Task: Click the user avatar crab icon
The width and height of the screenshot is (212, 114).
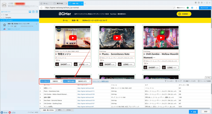Action: pyautogui.click(x=4, y=5)
